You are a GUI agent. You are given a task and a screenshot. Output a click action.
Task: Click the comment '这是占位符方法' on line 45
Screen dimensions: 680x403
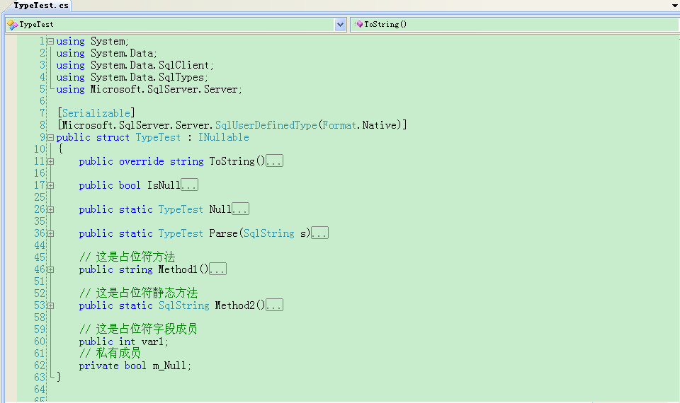[x=135, y=257]
